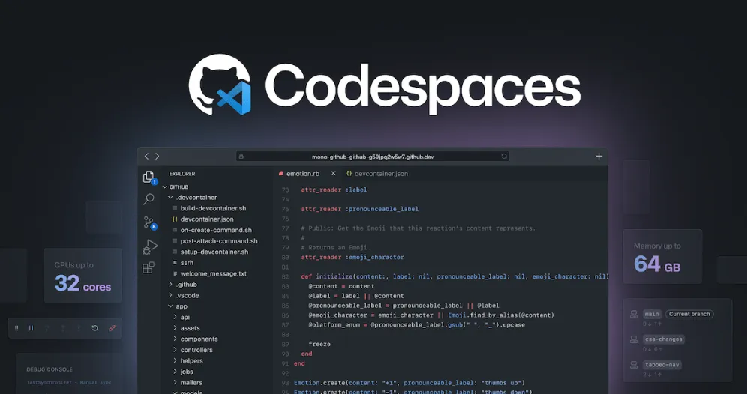Click line number 73 in the gutter
The height and width of the screenshot is (394, 747).
pos(285,190)
